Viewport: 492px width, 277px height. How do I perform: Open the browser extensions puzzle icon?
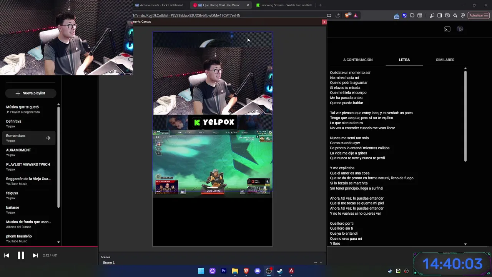tap(412, 15)
